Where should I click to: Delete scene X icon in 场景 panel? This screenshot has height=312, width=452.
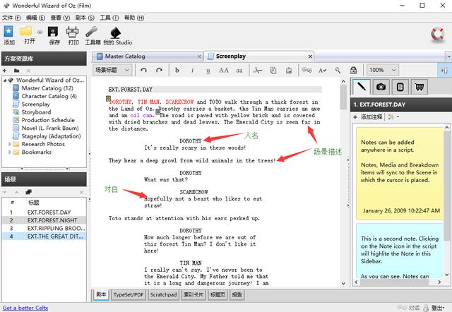(x=82, y=192)
